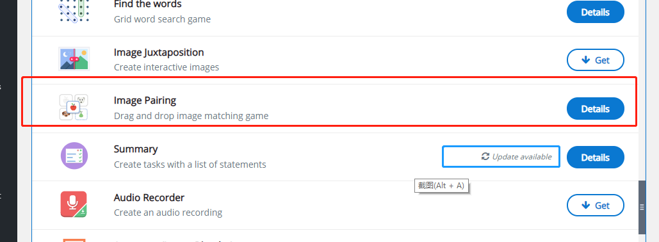Get the Image Juxtaposition content type

click(x=595, y=60)
